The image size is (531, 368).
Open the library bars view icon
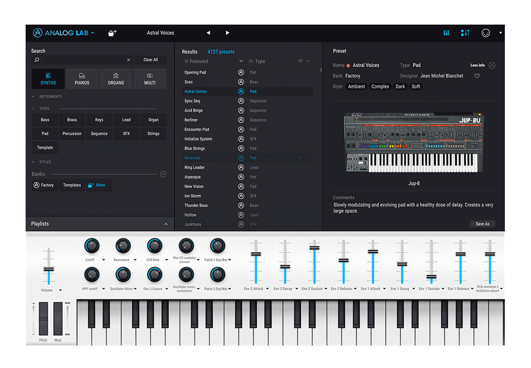pos(446,33)
